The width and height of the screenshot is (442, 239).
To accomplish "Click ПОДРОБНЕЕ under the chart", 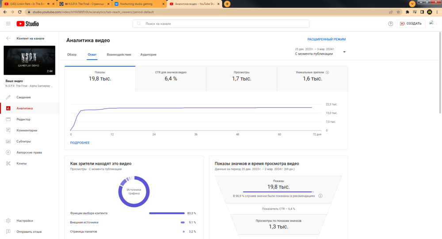I will click(80, 143).
